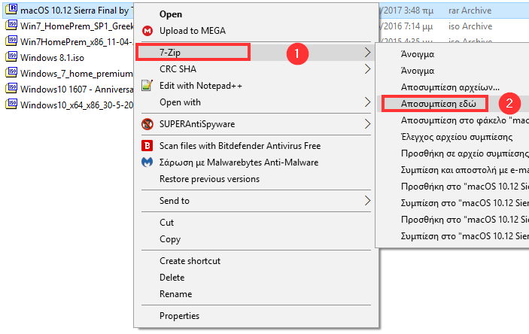Viewport: 529px width, 334px height.
Task: Click the second Άνοιγμα submenu entry
Action: click(x=418, y=71)
